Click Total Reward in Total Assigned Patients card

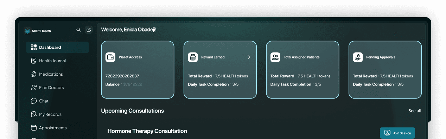point(282,76)
